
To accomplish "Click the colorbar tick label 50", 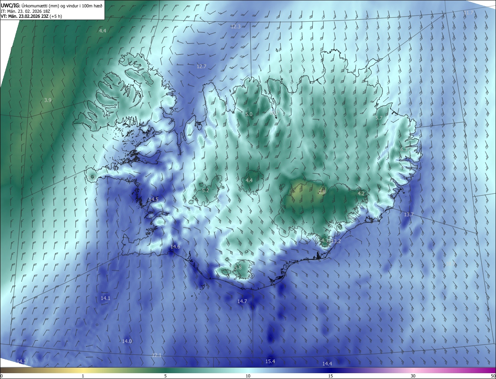I will click(x=493, y=376).
